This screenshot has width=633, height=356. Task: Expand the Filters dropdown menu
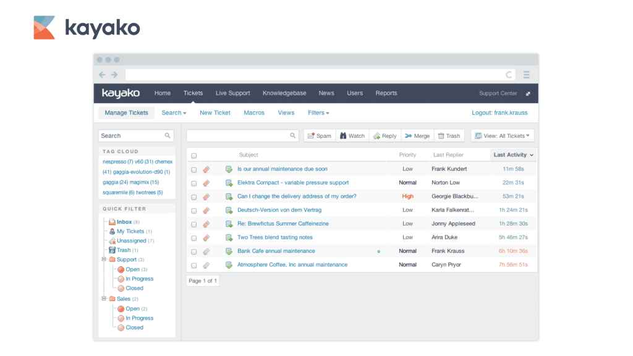pyautogui.click(x=318, y=113)
